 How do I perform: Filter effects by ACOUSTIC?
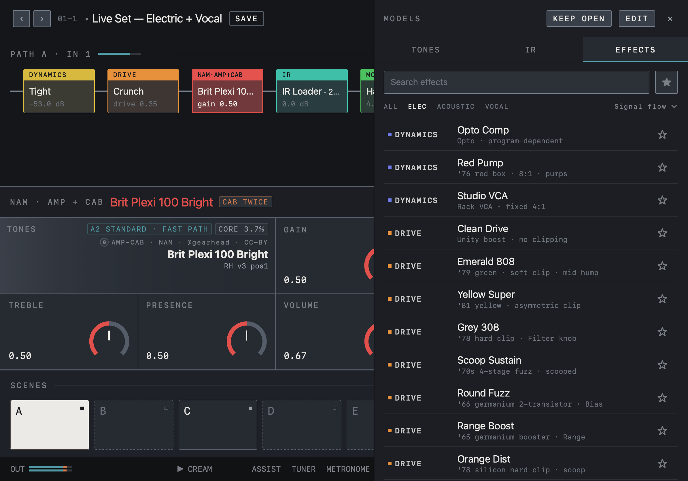pos(455,106)
